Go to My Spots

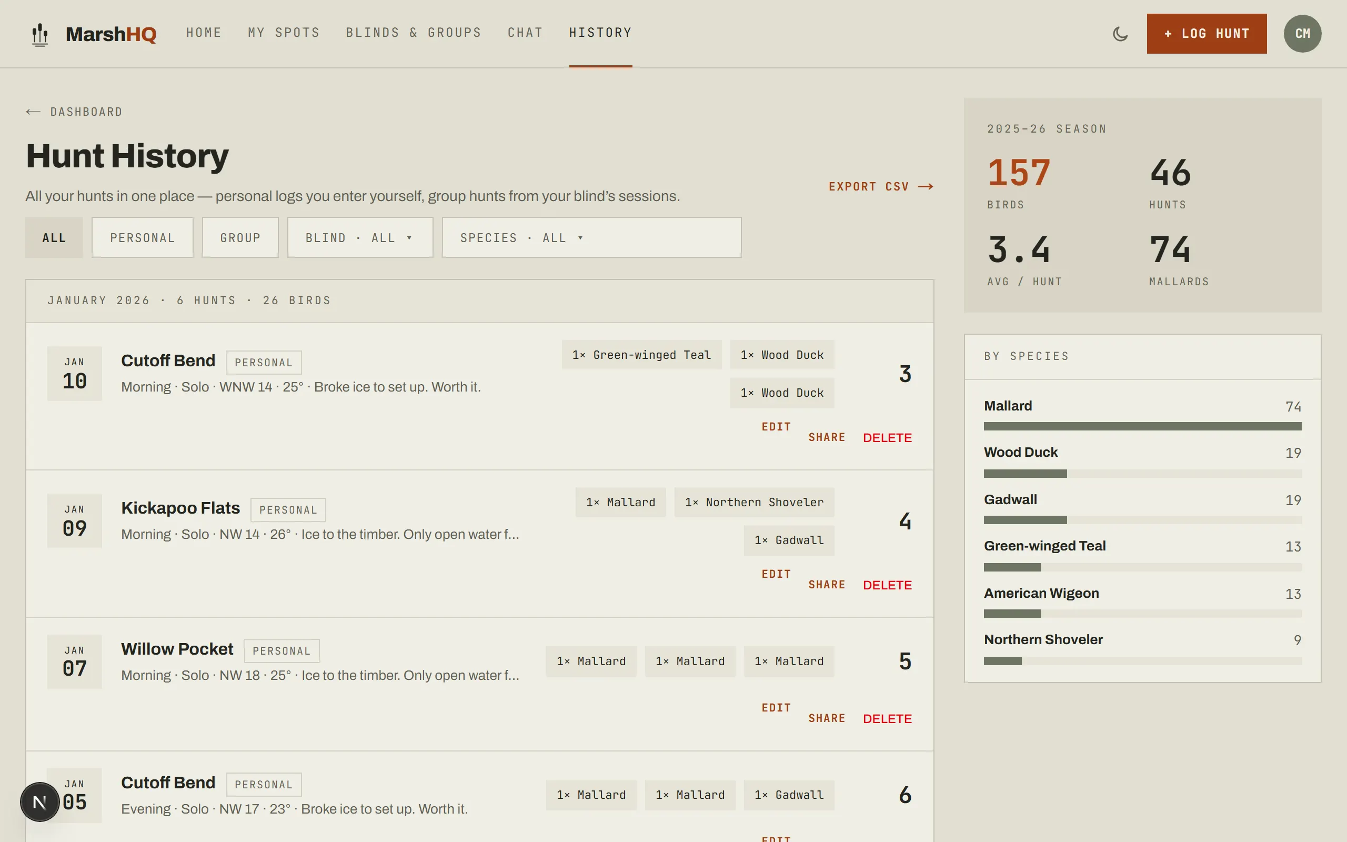284,33
